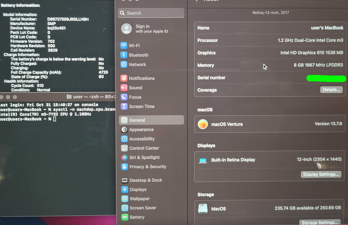Open the Accessibility icon

[124, 139]
